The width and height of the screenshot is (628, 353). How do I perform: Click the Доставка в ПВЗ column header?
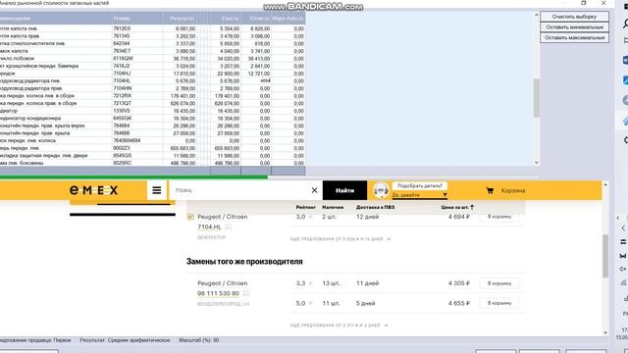click(375, 207)
